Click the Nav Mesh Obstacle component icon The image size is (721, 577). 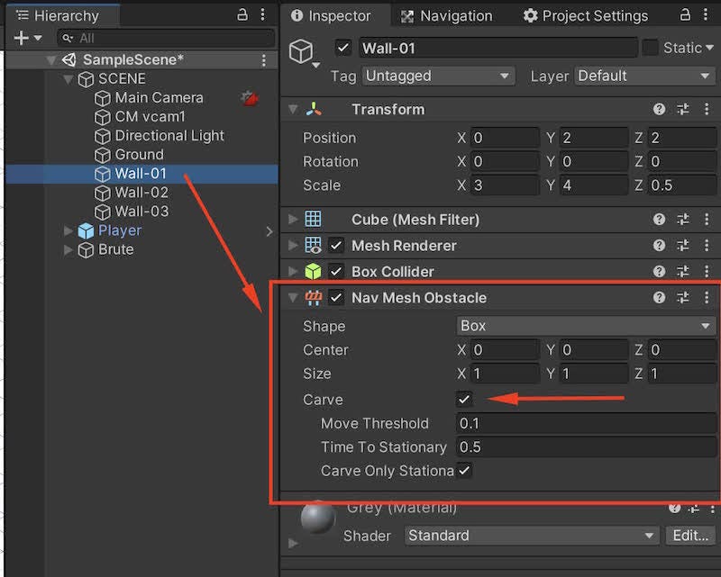(x=315, y=297)
